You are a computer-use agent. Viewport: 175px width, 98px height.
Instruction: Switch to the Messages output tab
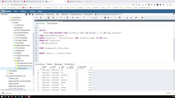click(58, 64)
